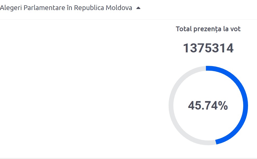Click the rightmost point of the blue ring
Image resolution: width=257 pixels, height=159 pixels.
coord(245,106)
